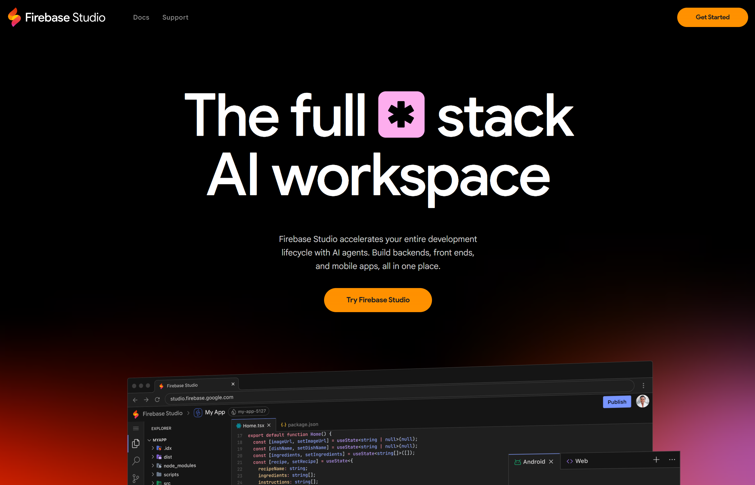Image resolution: width=755 pixels, height=485 pixels.
Task: Click the browser back arrow
Action: (135, 400)
